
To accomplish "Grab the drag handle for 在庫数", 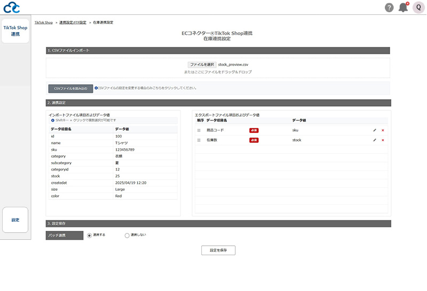I will [x=199, y=140].
